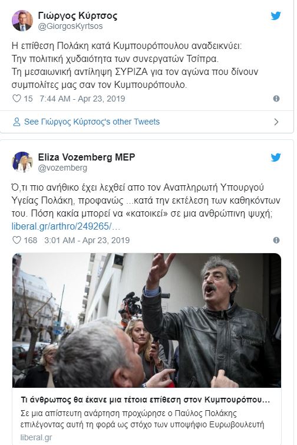
Task: Click the Γιώργος Κύρτσος display name
Action: click(x=77, y=16)
